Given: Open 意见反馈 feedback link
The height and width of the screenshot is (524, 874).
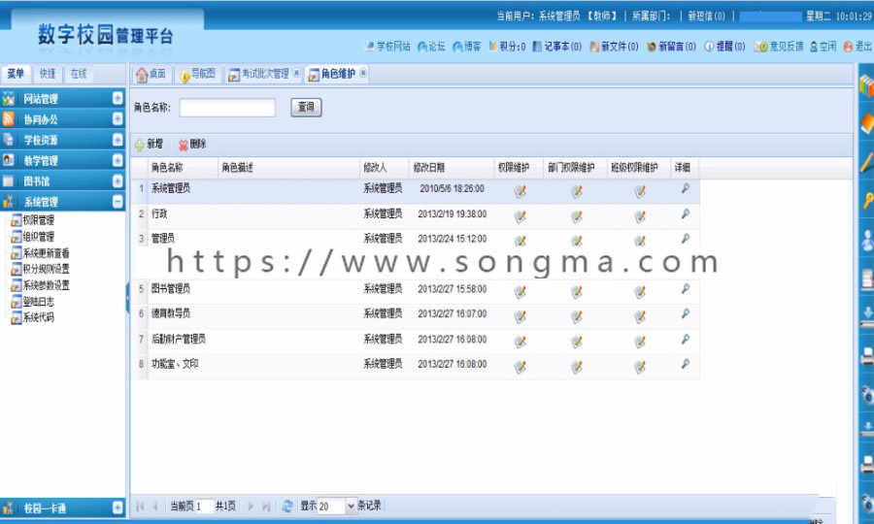Looking at the screenshot, I should [779, 47].
